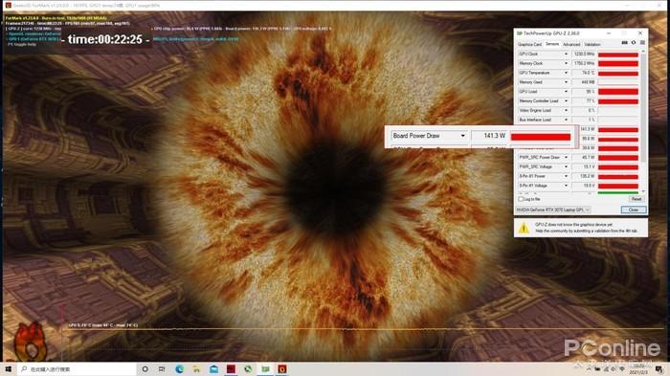Click GPU-Z title bar app icon
This screenshot has height=376, width=670.
[x=520, y=33]
